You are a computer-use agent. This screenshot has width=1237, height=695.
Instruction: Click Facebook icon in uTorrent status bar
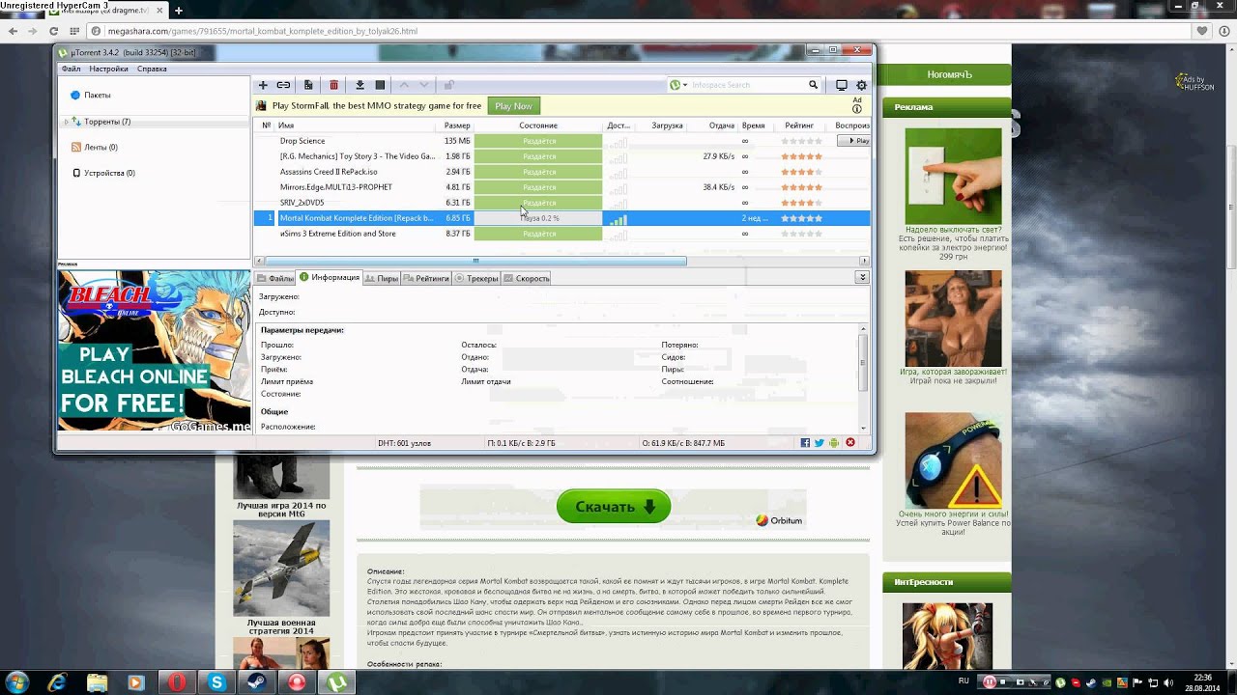tap(805, 443)
